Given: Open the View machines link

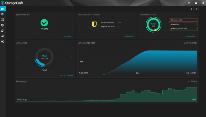Looking at the screenshot, I should [191, 37].
